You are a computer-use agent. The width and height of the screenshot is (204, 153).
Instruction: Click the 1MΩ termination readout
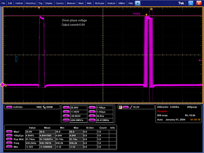pyautogui.click(x=39, y=107)
